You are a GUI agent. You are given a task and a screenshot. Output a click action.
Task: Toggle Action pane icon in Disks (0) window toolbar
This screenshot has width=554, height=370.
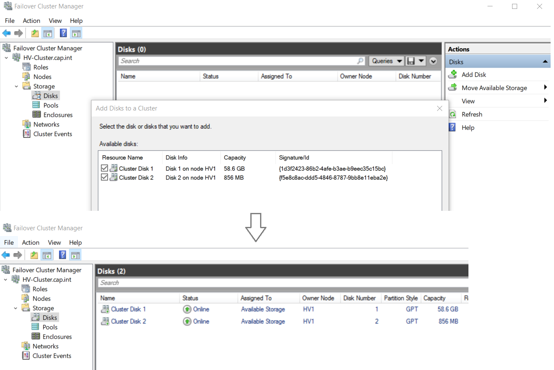tap(76, 33)
